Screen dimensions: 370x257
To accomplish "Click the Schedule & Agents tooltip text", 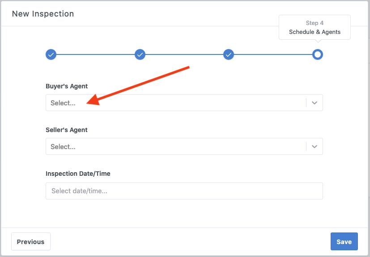I will pyautogui.click(x=315, y=32).
